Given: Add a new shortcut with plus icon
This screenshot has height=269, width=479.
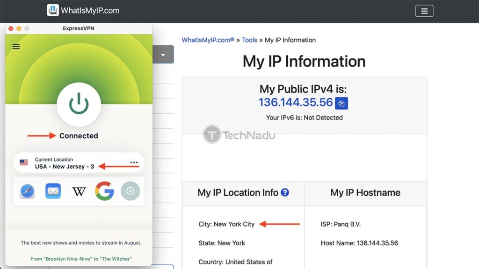Looking at the screenshot, I should pyautogui.click(x=131, y=191).
